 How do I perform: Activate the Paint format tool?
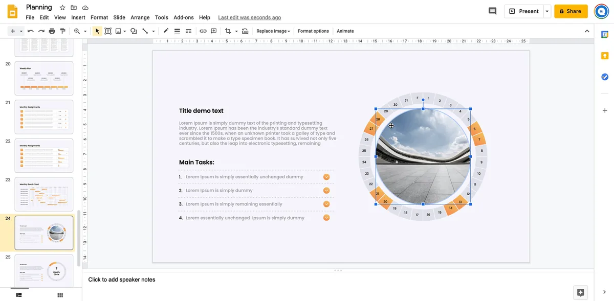[x=63, y=31]
